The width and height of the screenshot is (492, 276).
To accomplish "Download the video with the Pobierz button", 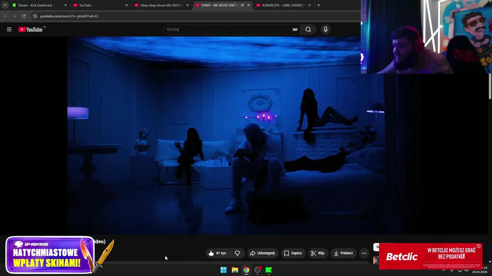I will (344, 253).
